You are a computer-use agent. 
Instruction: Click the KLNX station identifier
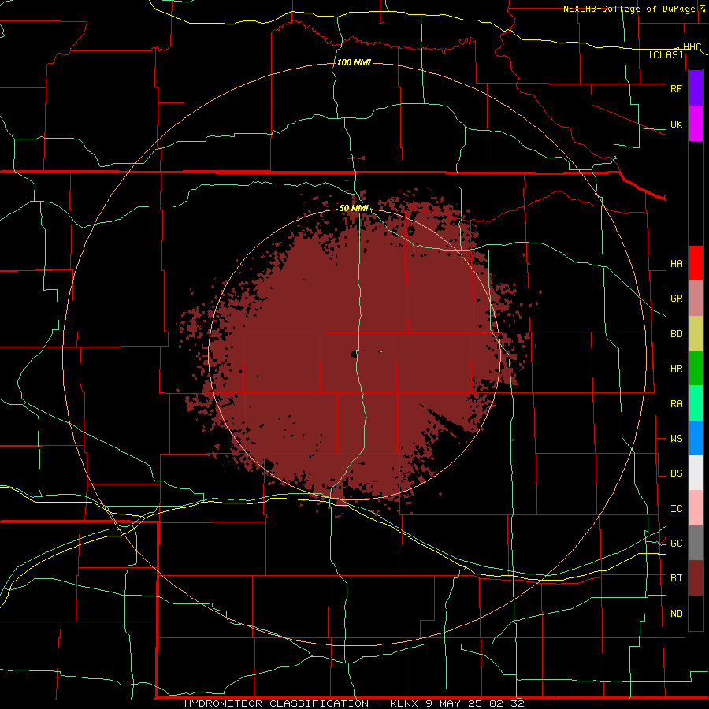coord(404,703)
